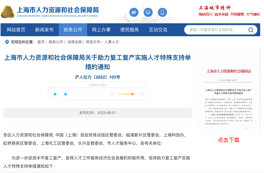
Task: Click the low volume speaker icon
Action: tap(112, 94)
